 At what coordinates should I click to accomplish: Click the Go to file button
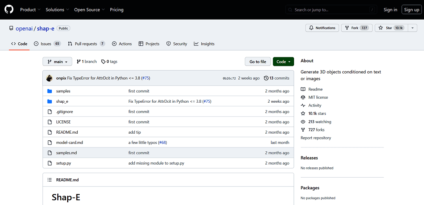(258, 62)
